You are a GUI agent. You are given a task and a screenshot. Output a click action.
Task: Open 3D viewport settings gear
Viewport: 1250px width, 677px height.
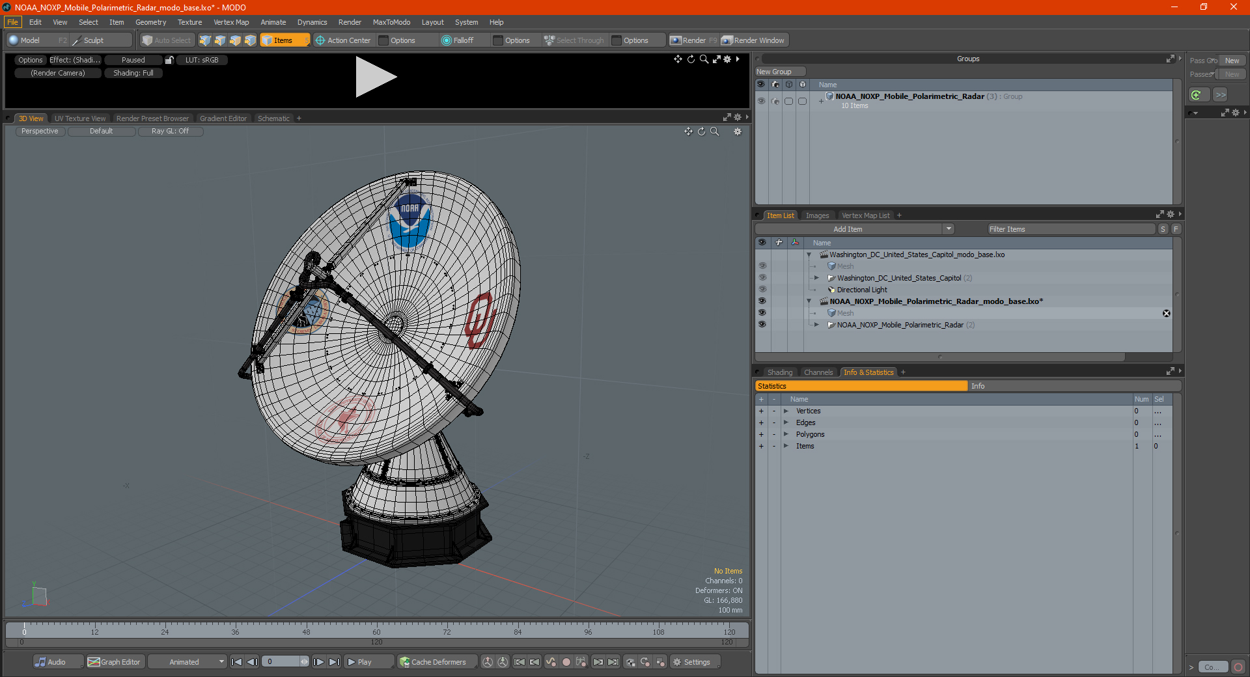[x=738, y=131]
